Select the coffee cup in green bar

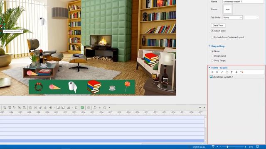pos(112,88)
